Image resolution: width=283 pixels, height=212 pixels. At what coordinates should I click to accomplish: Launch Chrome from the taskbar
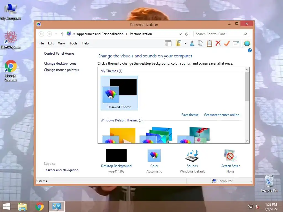(40, 206)
